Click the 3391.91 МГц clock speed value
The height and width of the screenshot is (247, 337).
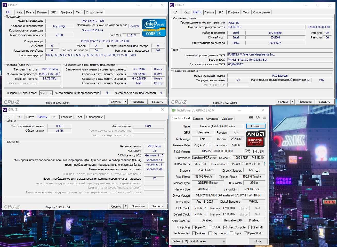pos(50,69)
